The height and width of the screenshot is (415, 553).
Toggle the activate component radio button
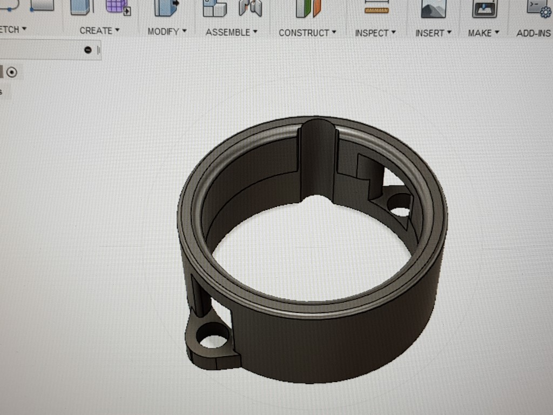pos(12,72)
